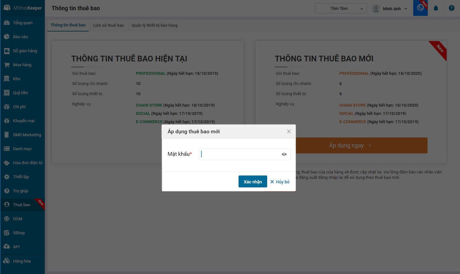This screenshot has width=460, height=274.
Task: Expand the Tôm Tôm store dropdown
Action: [341, 9]
